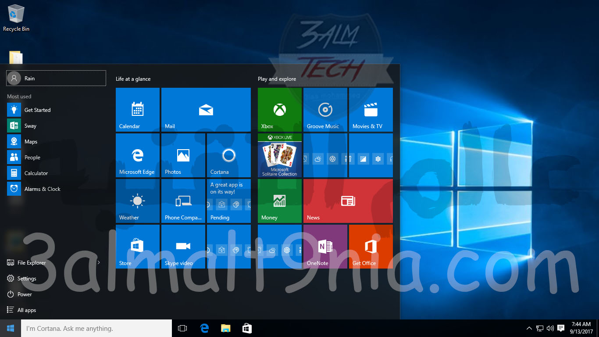Viewport: 599px width, 337px height.
Task: Click the Power button
Action: (56, 294)
